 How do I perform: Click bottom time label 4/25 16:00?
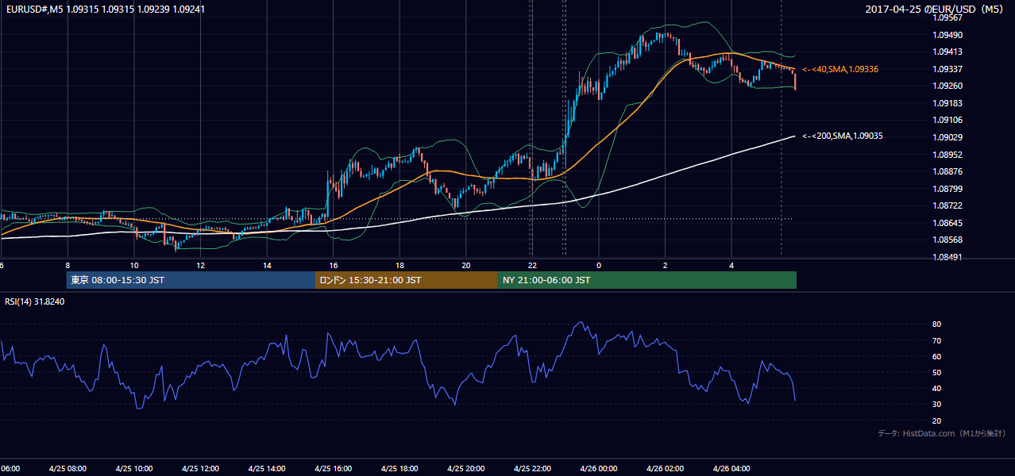click(334, 468)
